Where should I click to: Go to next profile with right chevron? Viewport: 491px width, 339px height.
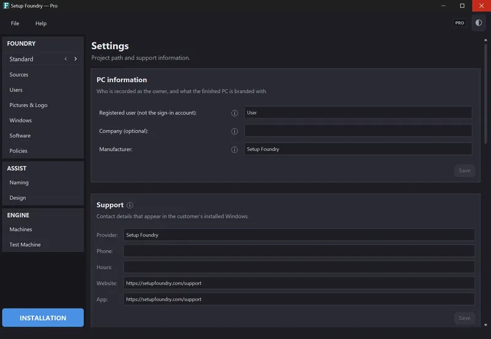75,59
